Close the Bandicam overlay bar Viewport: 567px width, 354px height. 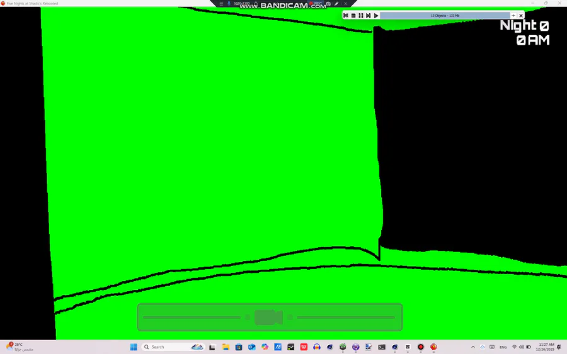[345, 4]
